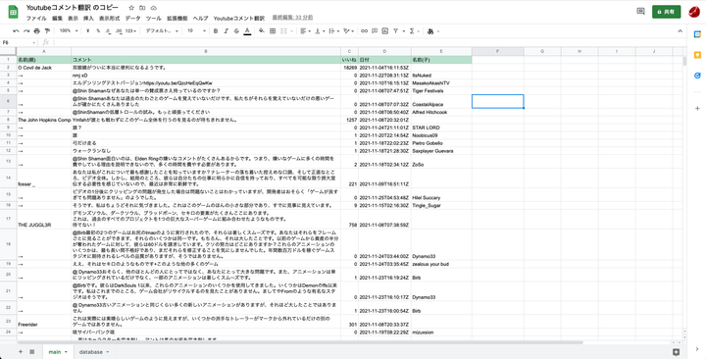Open input tools あ button
The image size is (706, 359).
point(430,31)
